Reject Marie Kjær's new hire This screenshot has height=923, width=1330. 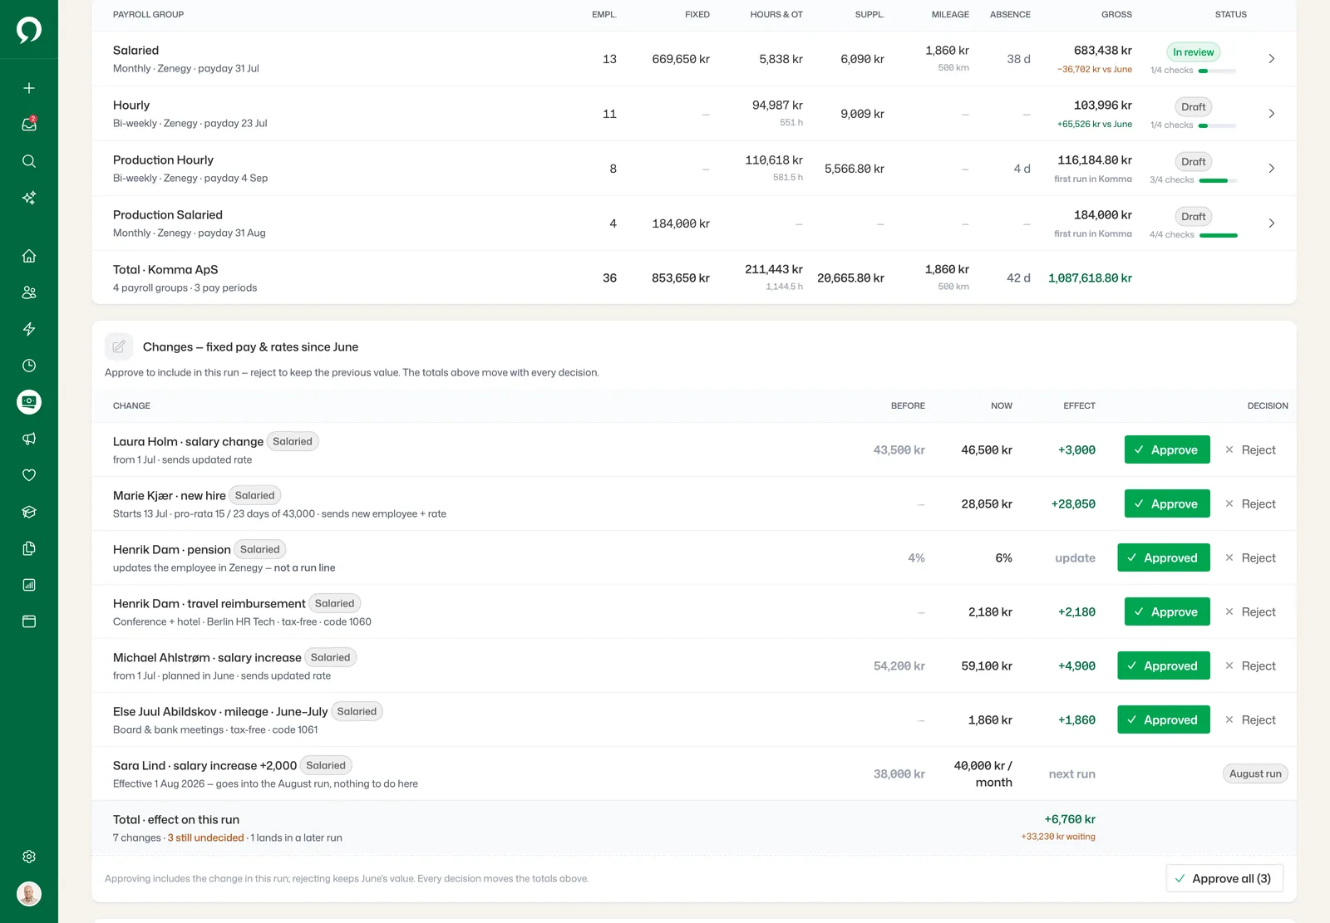(1250, 503)
